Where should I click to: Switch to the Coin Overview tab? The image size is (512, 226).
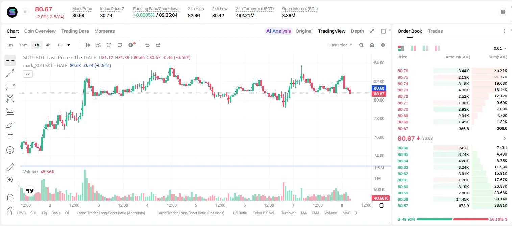point(40,31)
